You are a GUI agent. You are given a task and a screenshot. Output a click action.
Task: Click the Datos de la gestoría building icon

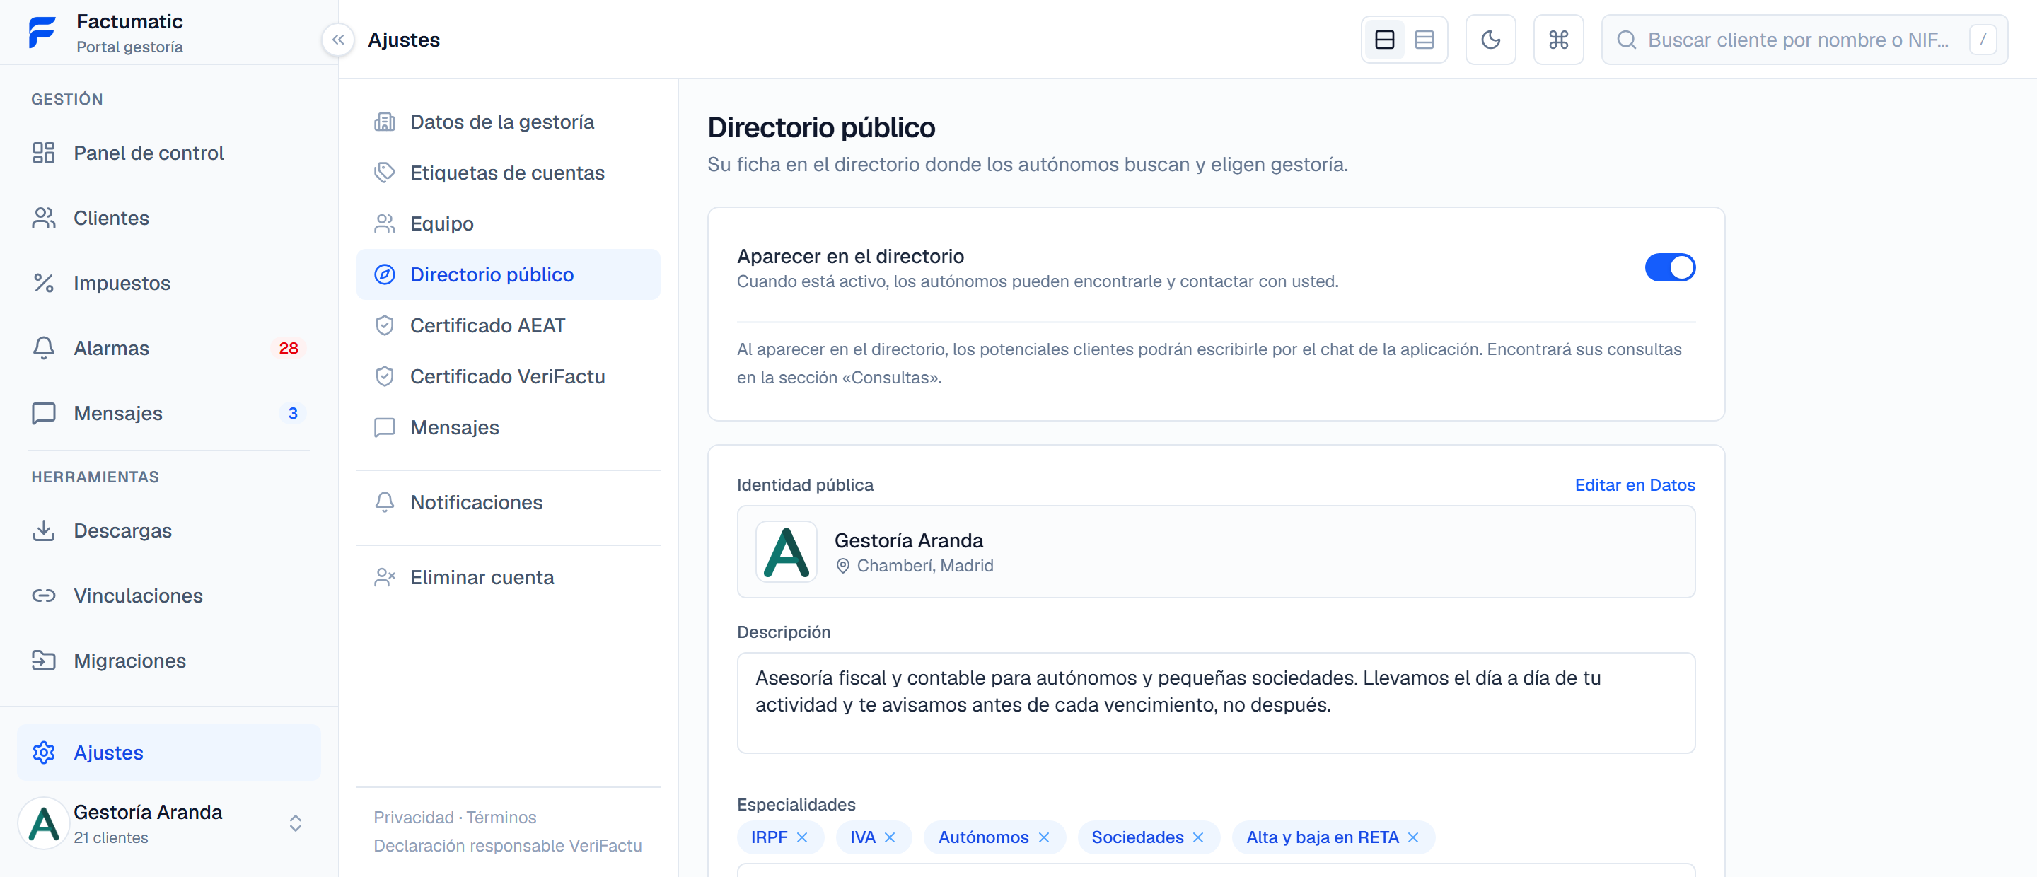[x=384, y=122]
